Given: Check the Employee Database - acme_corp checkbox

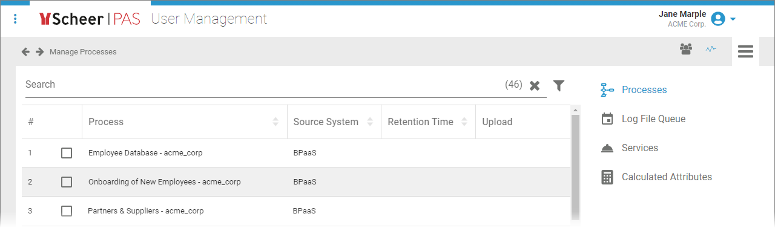Looking at the screenshot, I should pyautogui.click(x=67, y=153).
